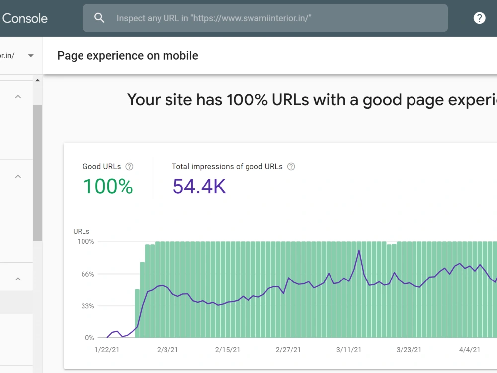The image size is (497, 373).
Task: Open the property selector dropdown arrow
Action: click(31, 56)
